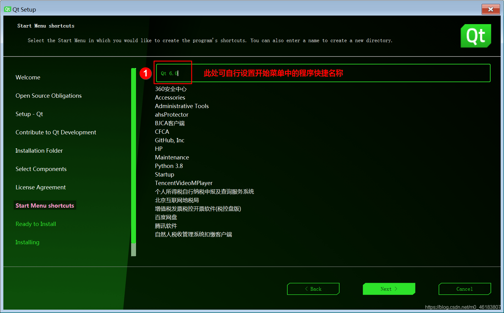Image resolution: width=504 pixels, height=313 pixels.
Task: Click the Qt logo in the header
Action: pyautogui.click(x=476, y=36)
